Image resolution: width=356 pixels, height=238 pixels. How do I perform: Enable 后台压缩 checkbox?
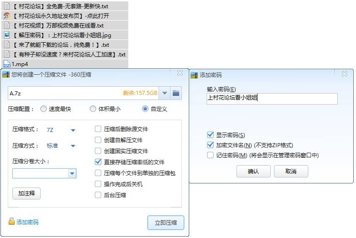(98, 195)
